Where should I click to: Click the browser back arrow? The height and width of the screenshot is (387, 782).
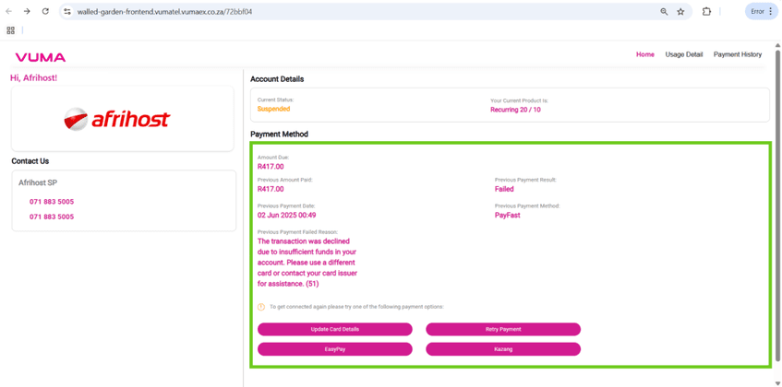tap(9, 12)
